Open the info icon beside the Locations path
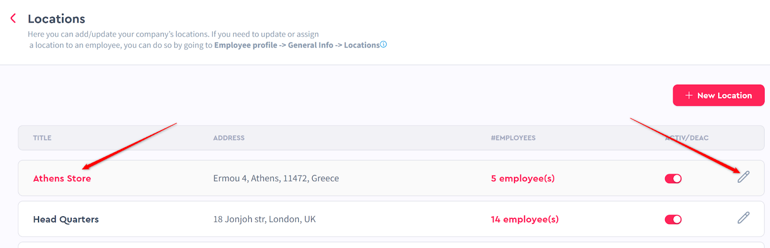The height and width of the screenshot is (248, 770). tap(384, 44)
